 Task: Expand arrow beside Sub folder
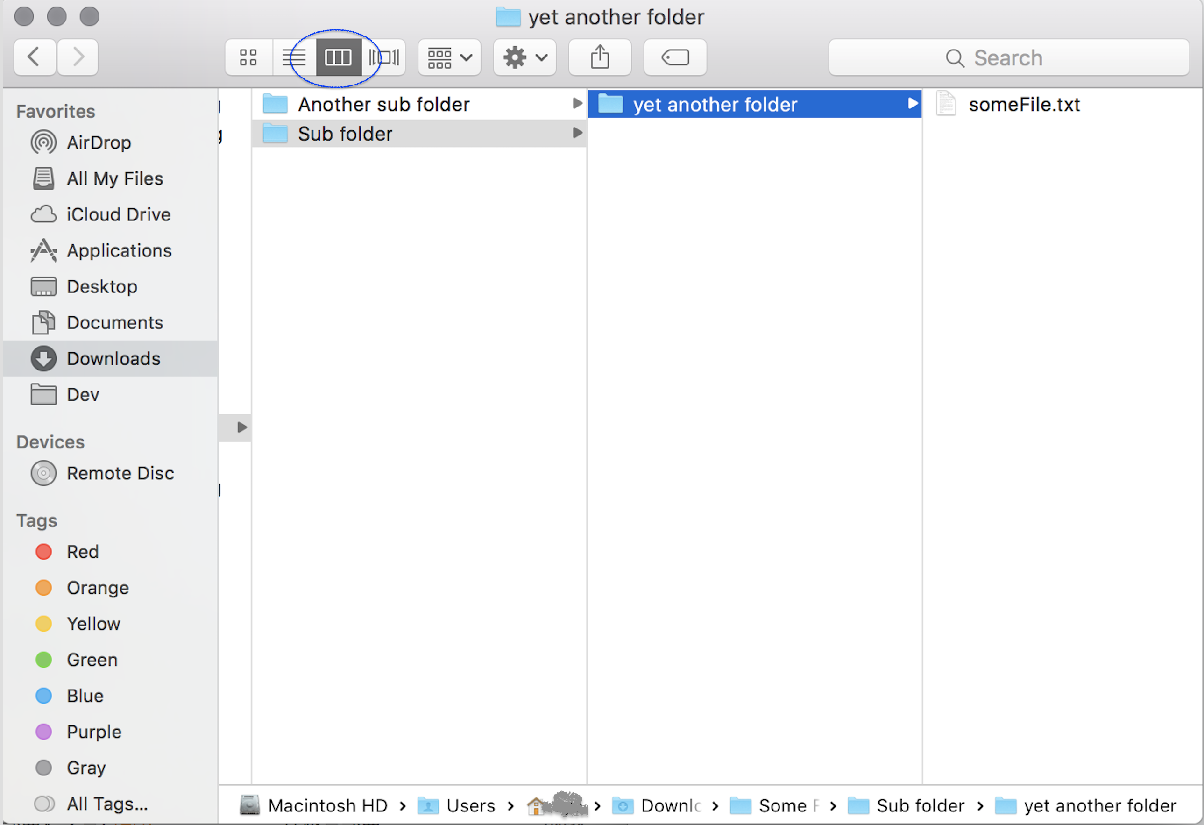click(577, 133)
